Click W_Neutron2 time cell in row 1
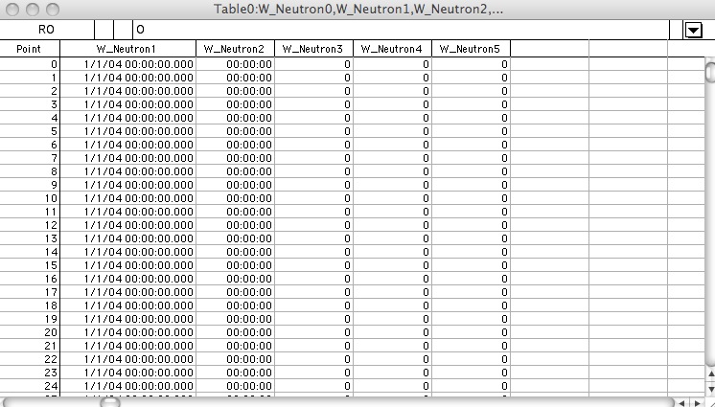715x407 pixels. [x=235, y=78]
